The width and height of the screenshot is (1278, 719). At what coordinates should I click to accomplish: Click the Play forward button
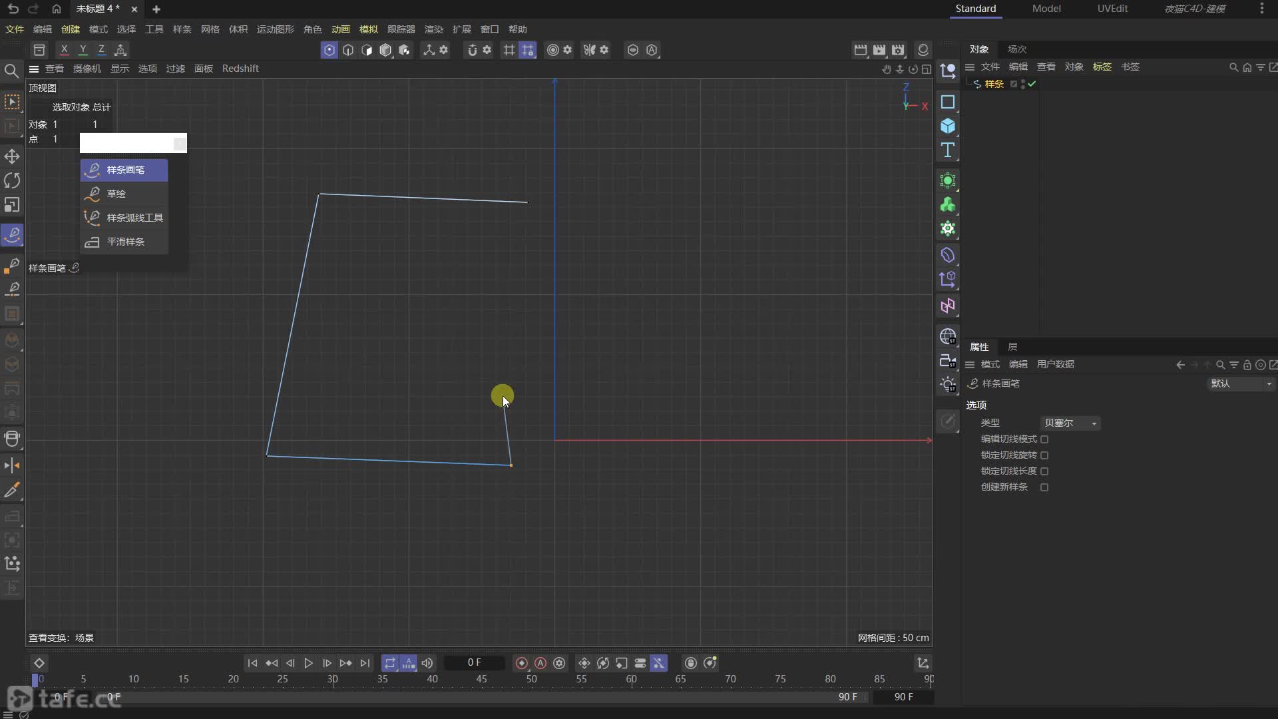coord(308,663)
